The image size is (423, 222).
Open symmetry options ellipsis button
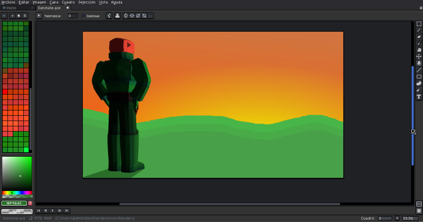pyautogui.click(x=150, y=15)
